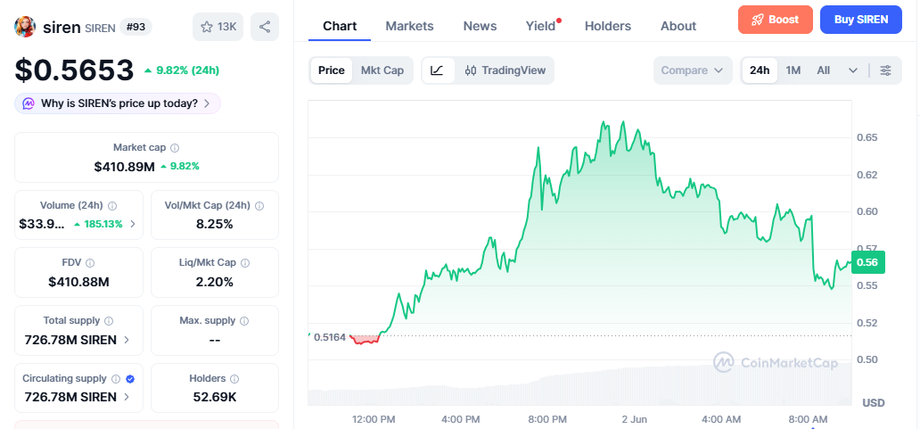Click the Buy SIREN button
920x429 pixels.
point(861,20)
